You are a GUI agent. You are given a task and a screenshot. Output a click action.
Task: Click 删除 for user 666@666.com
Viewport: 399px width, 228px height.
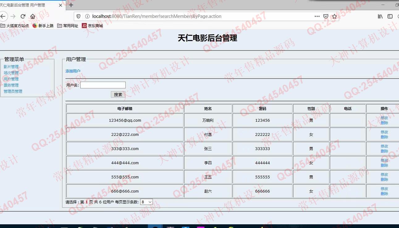pos(384,194)
